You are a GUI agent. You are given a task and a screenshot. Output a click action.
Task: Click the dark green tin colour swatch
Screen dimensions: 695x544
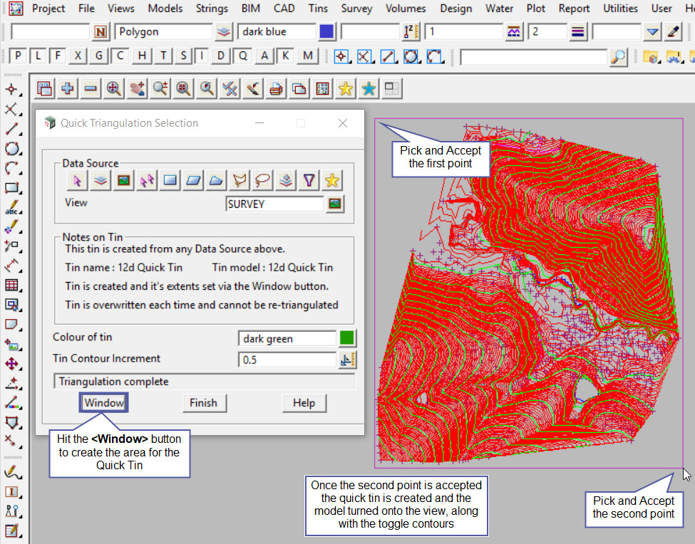347,338
